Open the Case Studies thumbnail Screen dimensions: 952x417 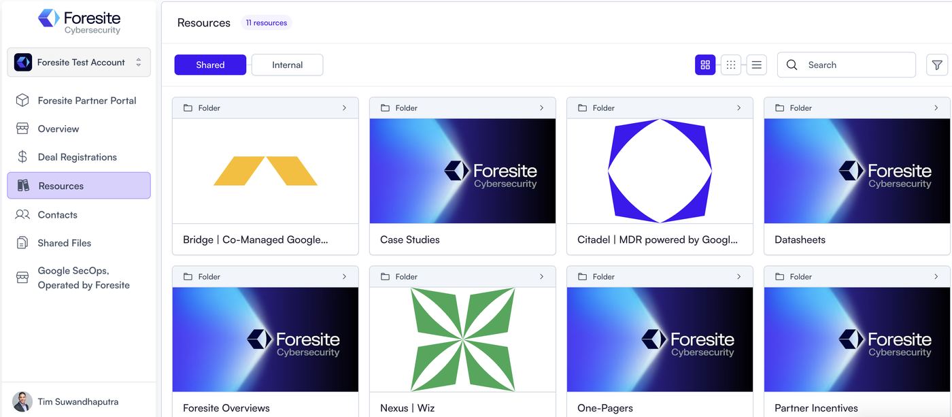[462, 171]
